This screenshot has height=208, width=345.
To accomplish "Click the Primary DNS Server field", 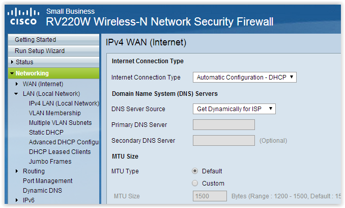I will 224,125.
